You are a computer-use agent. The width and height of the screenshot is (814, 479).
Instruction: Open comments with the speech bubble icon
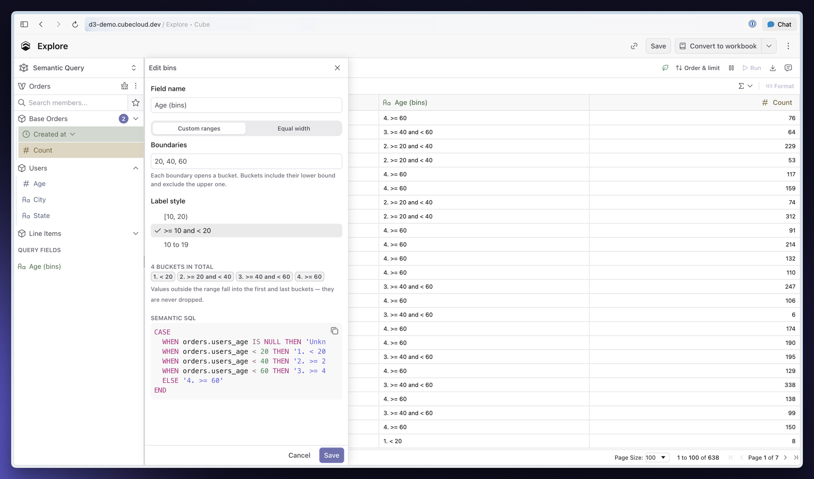coord(788,68)
